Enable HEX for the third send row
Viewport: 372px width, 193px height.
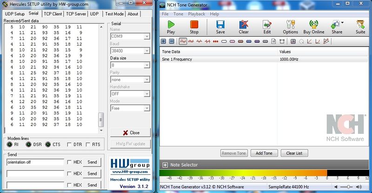[x=69, y=185]
